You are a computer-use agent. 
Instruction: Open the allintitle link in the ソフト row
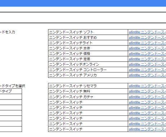tap(147, 32)
